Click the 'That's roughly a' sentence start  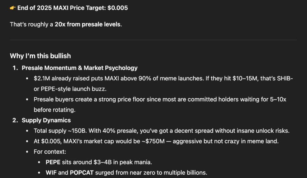[32, 24]
